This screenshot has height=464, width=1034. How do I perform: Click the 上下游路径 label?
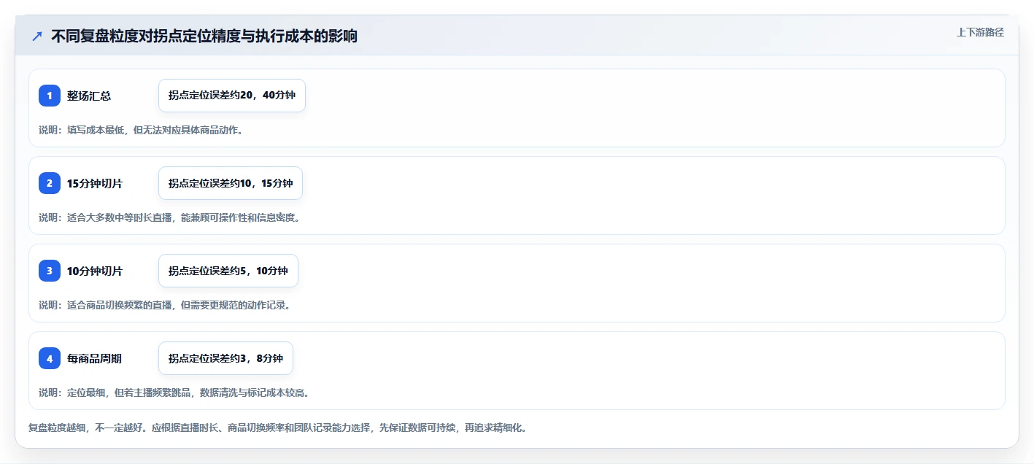(x=980, y=32)
